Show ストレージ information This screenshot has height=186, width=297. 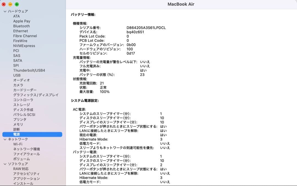21,105
